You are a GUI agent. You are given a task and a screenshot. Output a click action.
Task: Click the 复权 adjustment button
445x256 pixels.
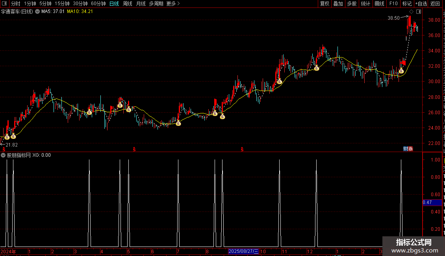[324, 4]
